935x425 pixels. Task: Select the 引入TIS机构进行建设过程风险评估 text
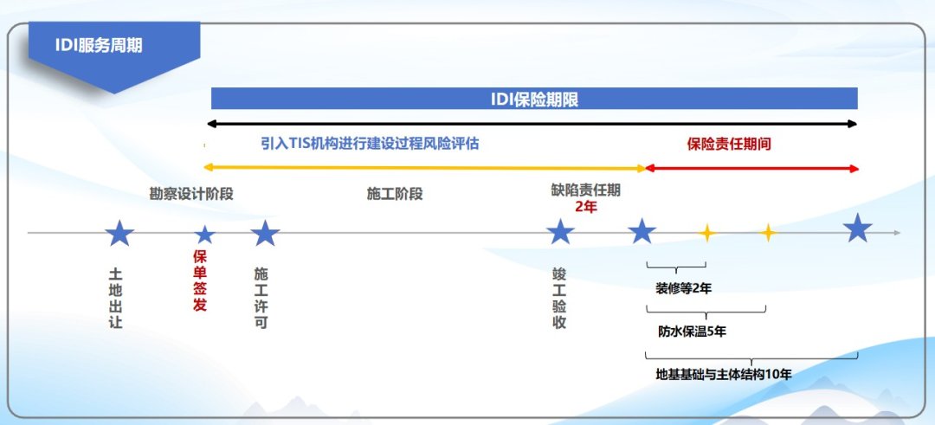(x=370, y=144)
